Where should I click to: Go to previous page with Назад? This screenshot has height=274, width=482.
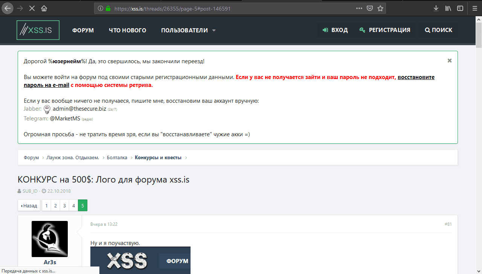[x=29, y=205]
